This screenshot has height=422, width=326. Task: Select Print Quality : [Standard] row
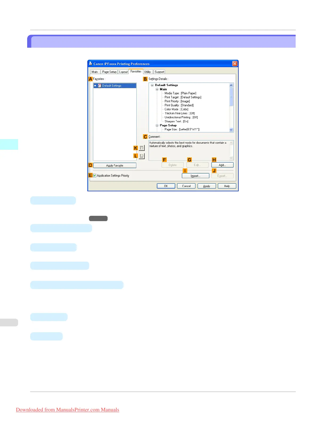pos(179,105)
